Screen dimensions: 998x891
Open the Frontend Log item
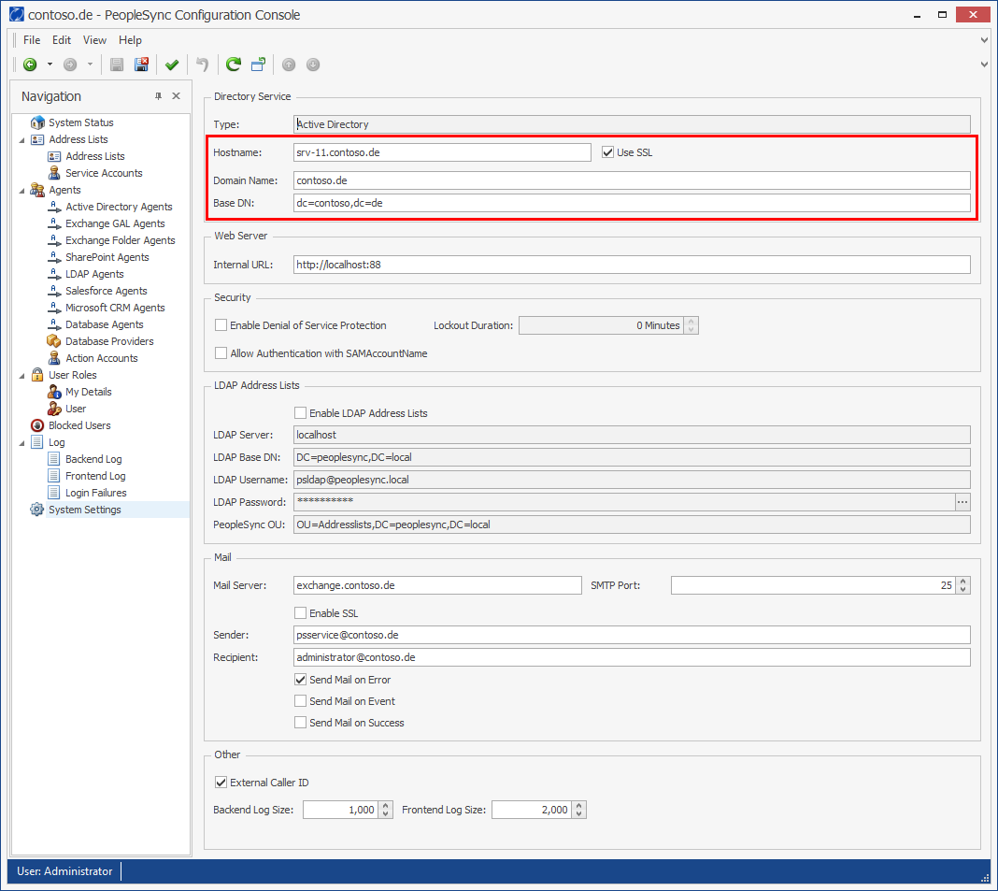pyautogui.click(x=95, y=477)
